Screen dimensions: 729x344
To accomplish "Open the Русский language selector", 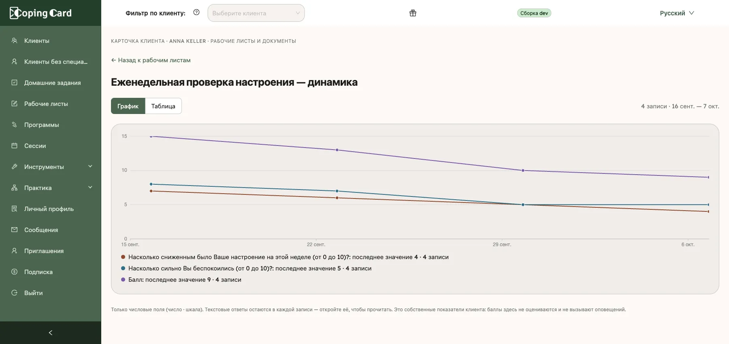I will pyautogui.click(x=677, y=13).
